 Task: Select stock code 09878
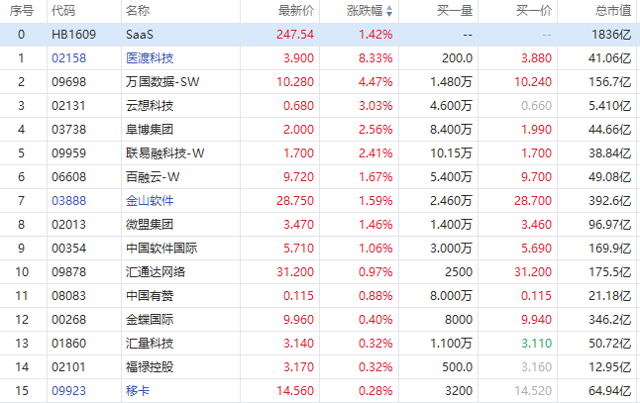tap(69, 271)
